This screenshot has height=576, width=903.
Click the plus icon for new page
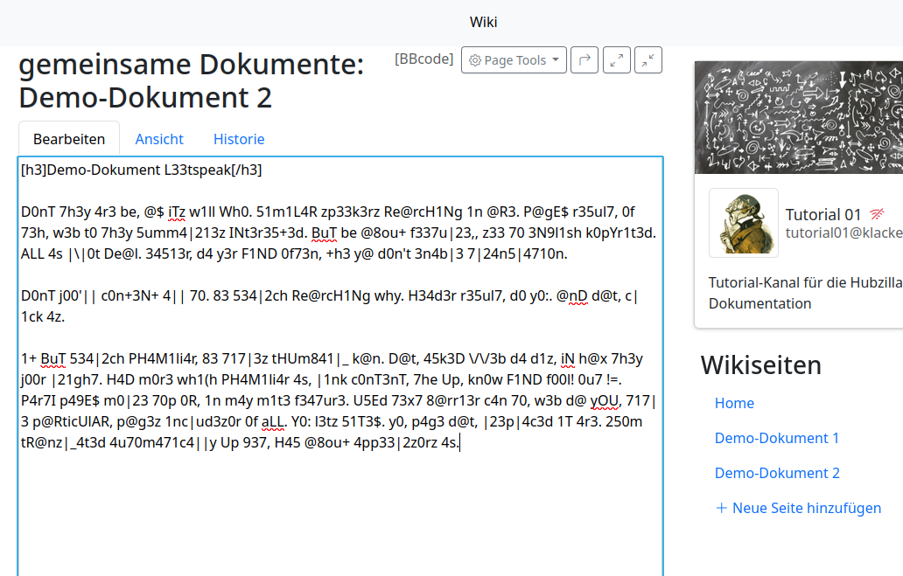(x=721, y=508)
